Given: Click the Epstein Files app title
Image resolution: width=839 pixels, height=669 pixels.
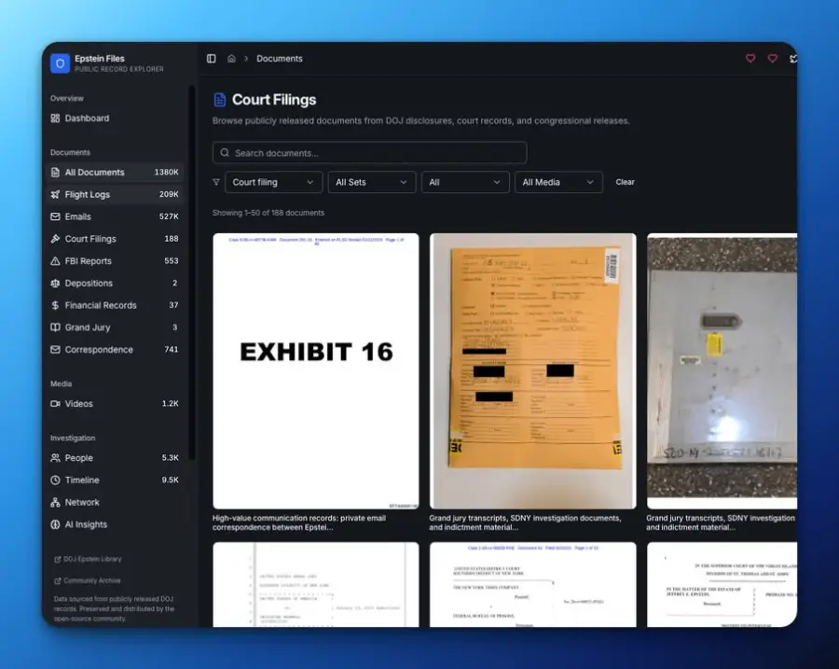Looking at the screenshot, I should (x=100, y=59).
